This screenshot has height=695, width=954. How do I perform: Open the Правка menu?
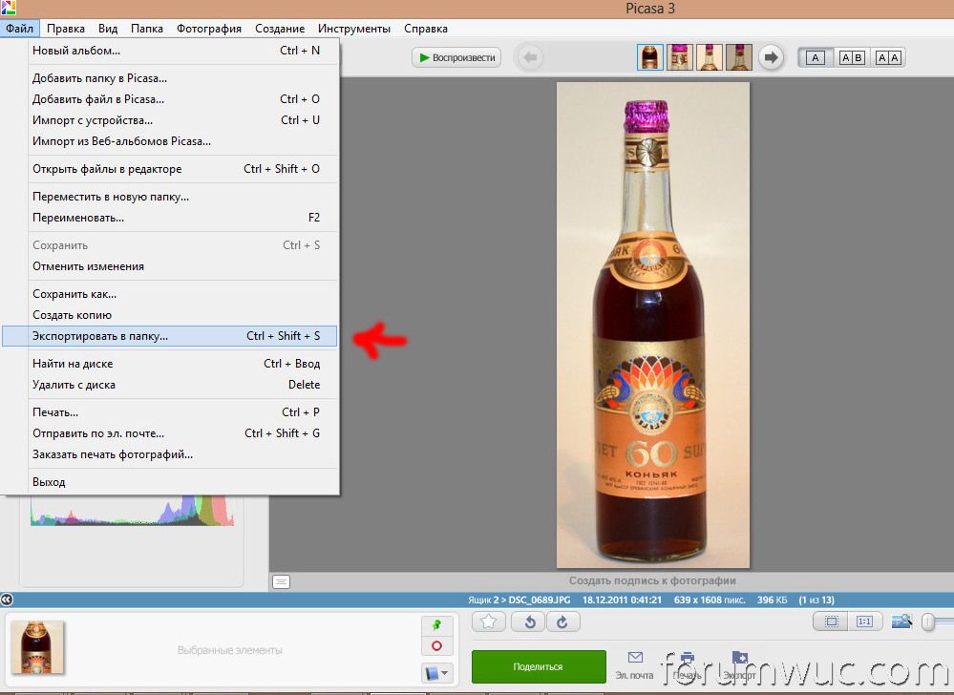66,29
